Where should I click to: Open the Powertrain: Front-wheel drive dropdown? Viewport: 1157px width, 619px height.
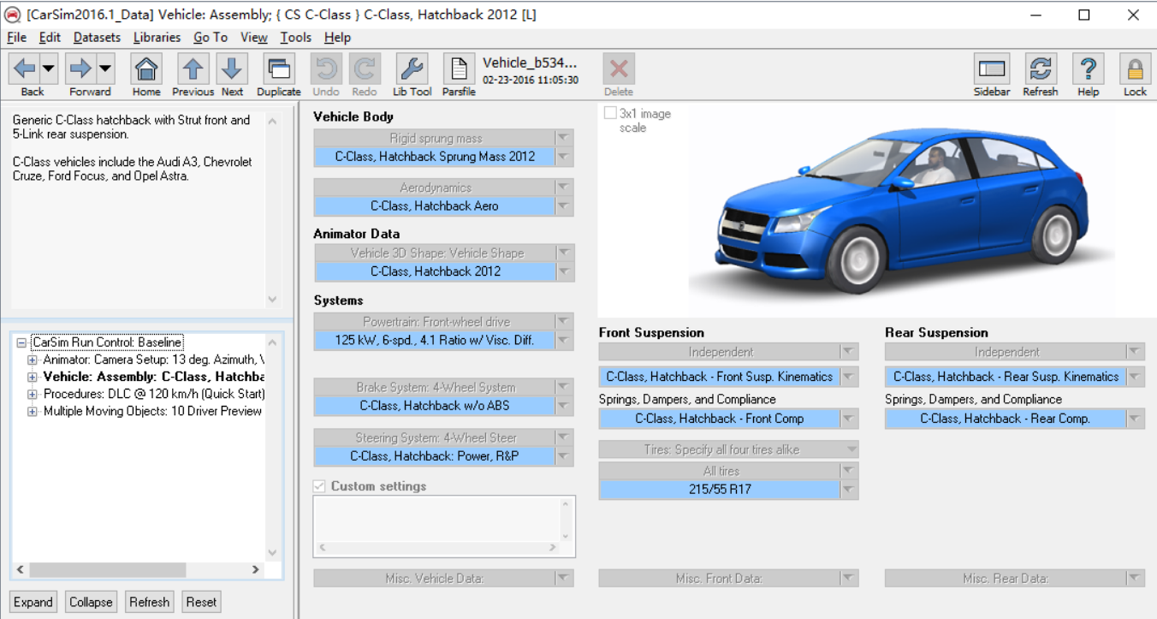pos(564,321)
